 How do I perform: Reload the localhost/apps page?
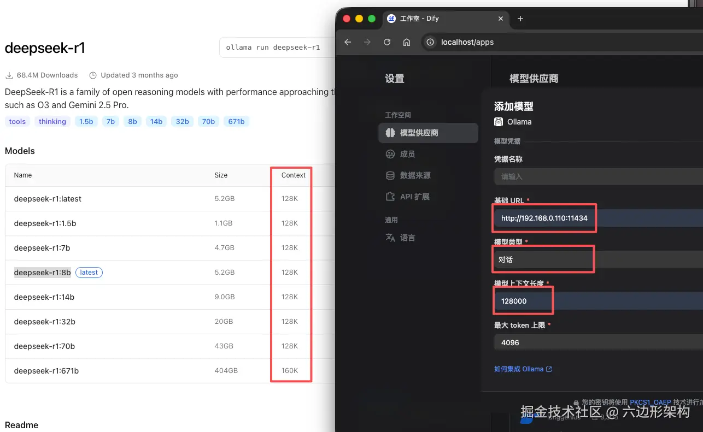pyautogui.click(x=387, y=42)
